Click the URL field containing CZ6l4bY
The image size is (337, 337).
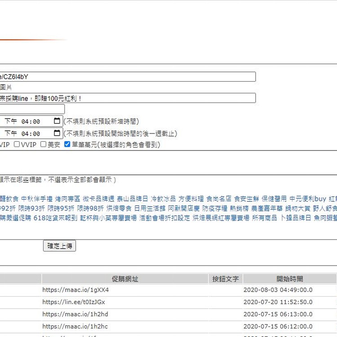pyautogui.click(x=128, y=77)
